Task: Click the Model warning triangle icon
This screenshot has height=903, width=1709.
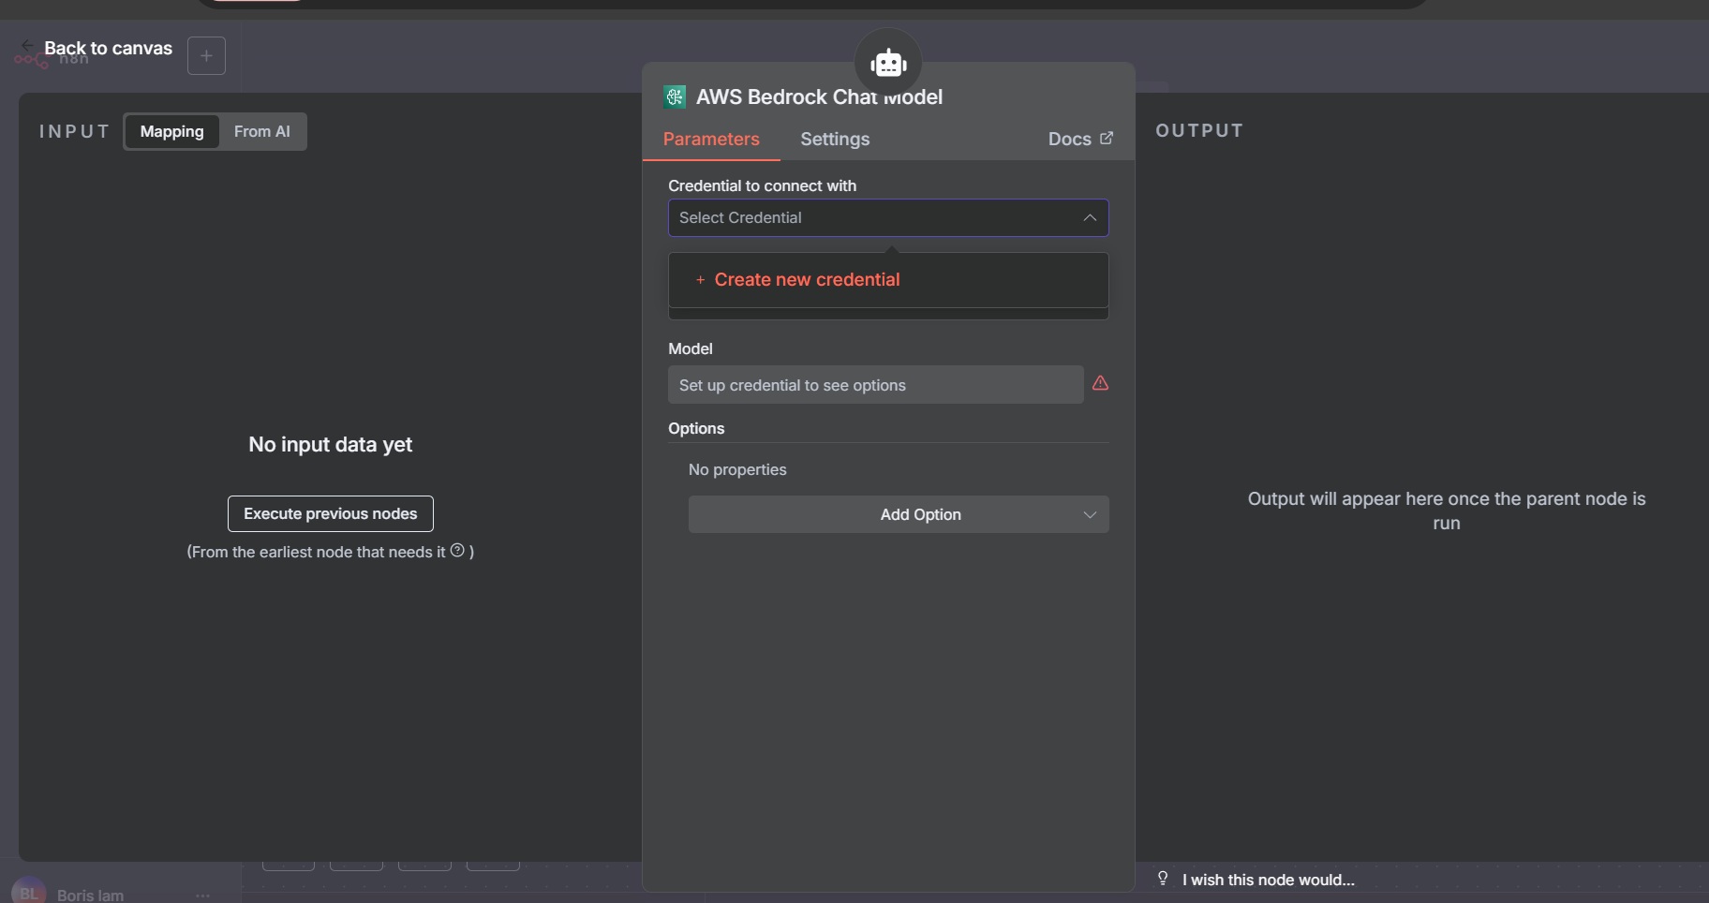Action: (x=1100, y=383)
